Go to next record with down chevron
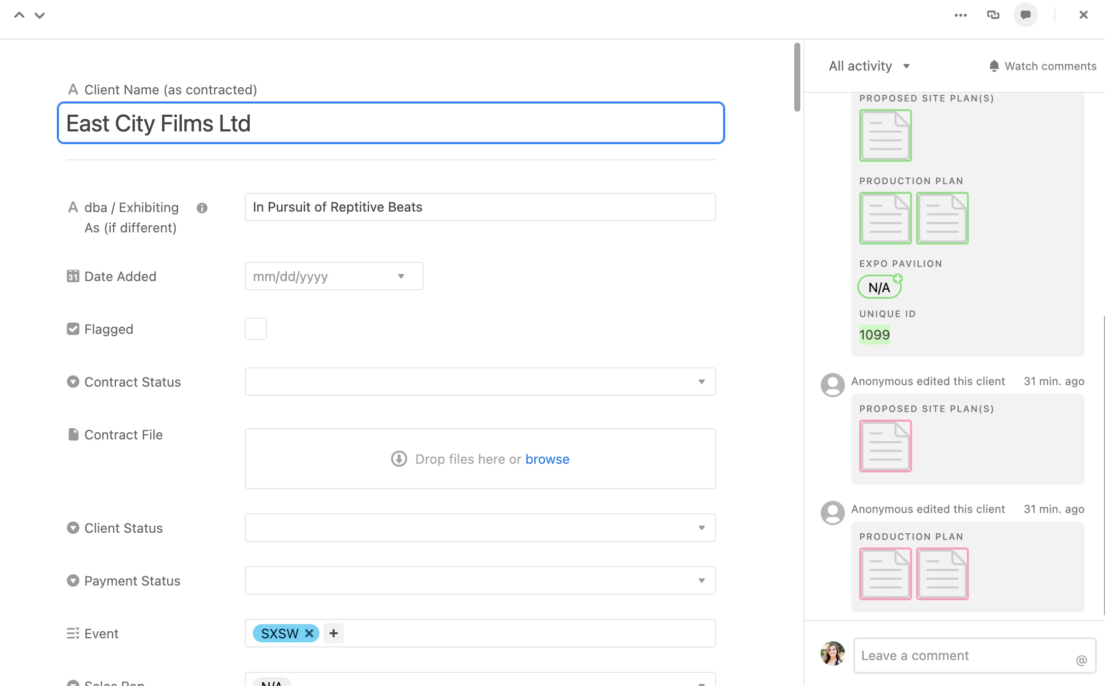The height and width of the screenshot is (686, 1105). [40, 15]
